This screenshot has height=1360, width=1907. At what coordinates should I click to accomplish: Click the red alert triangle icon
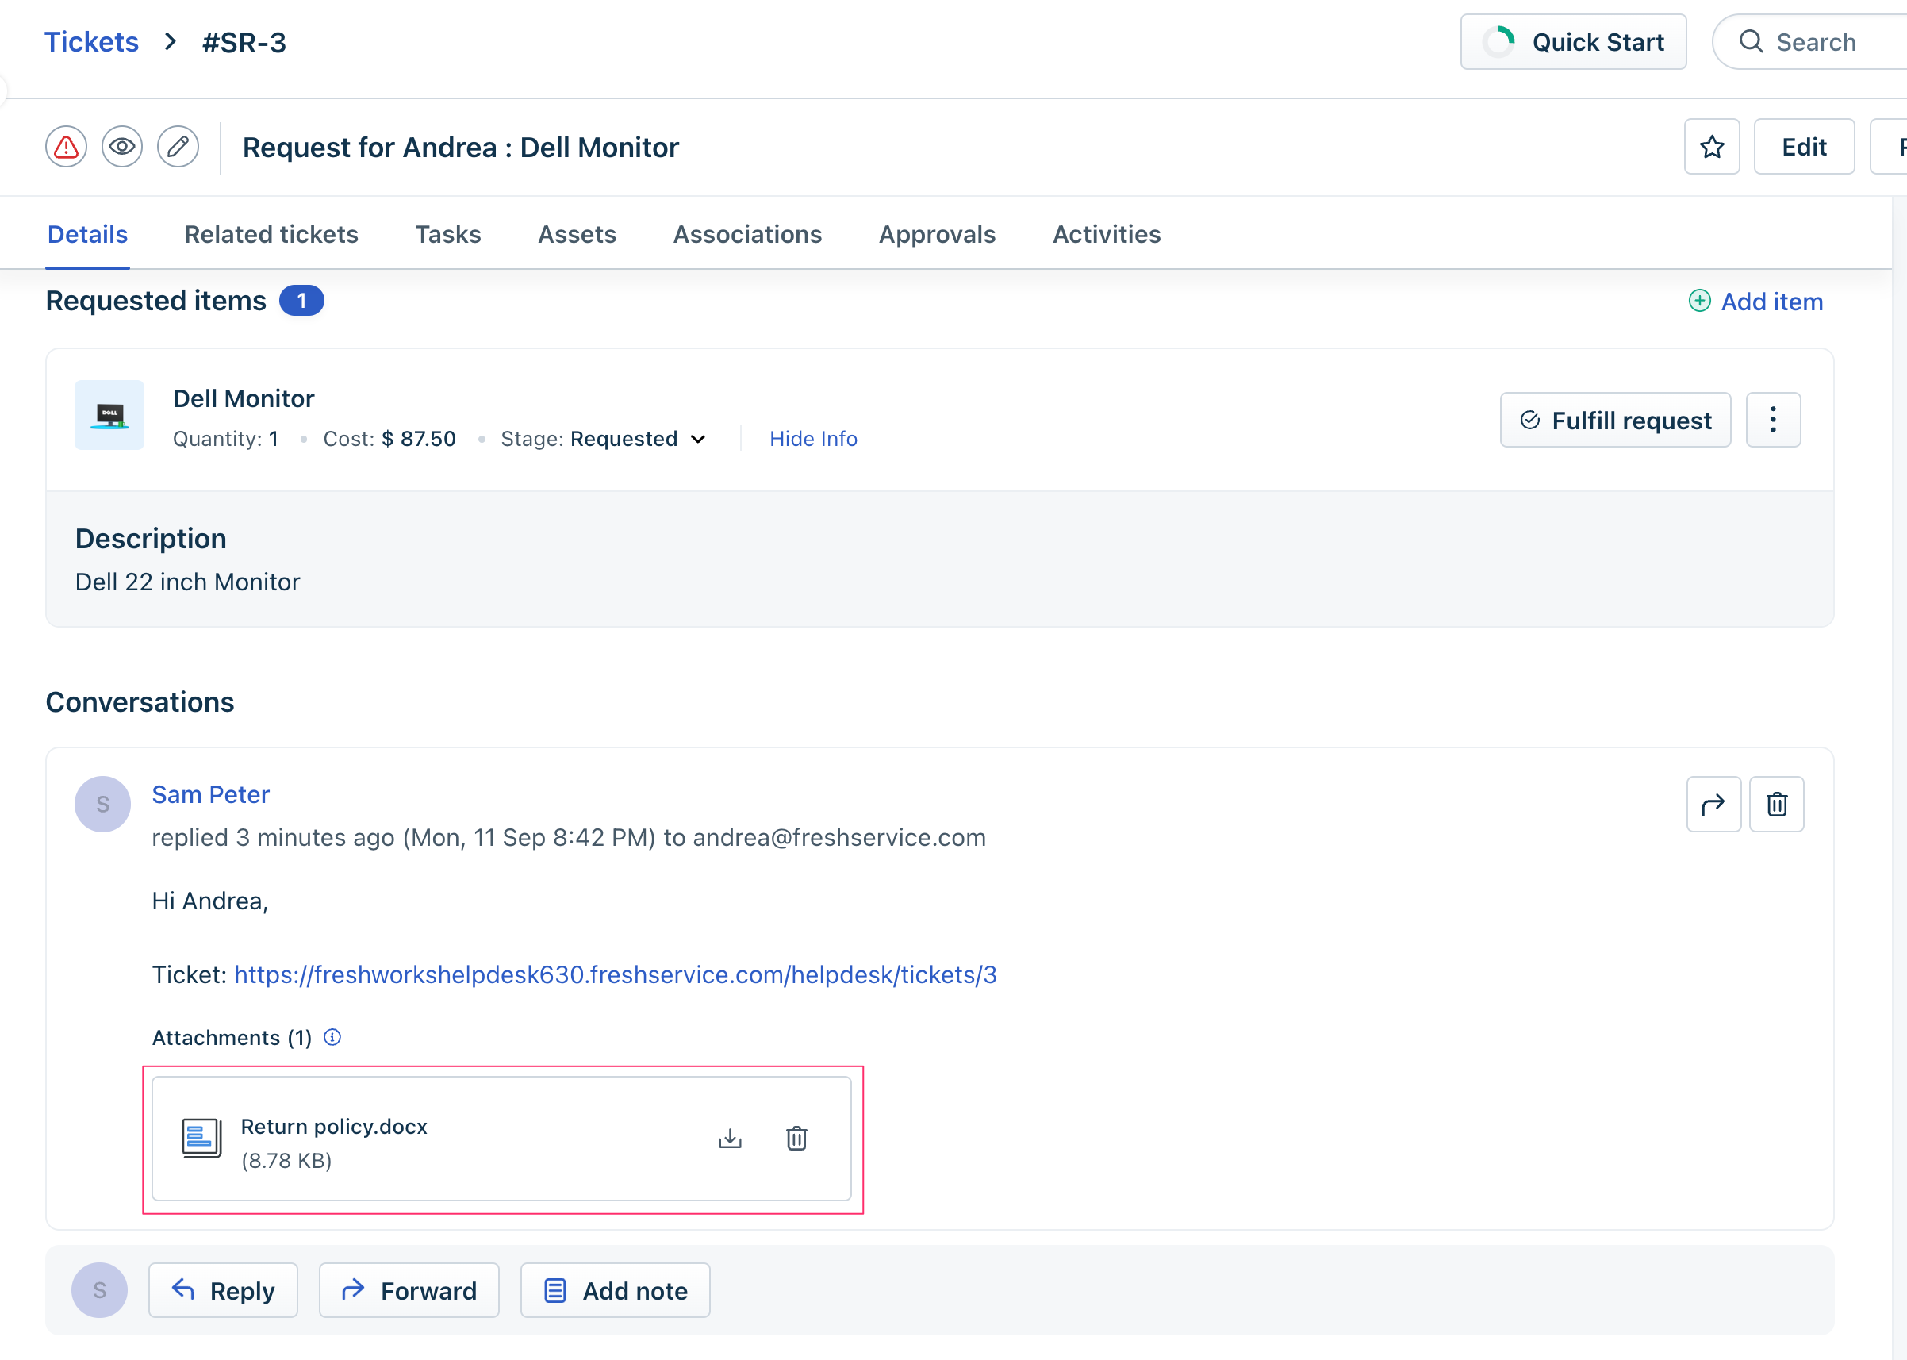66,148
